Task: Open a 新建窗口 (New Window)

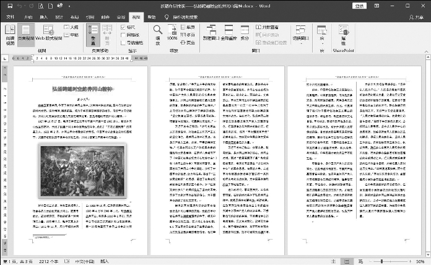Action: click(211, 32)
